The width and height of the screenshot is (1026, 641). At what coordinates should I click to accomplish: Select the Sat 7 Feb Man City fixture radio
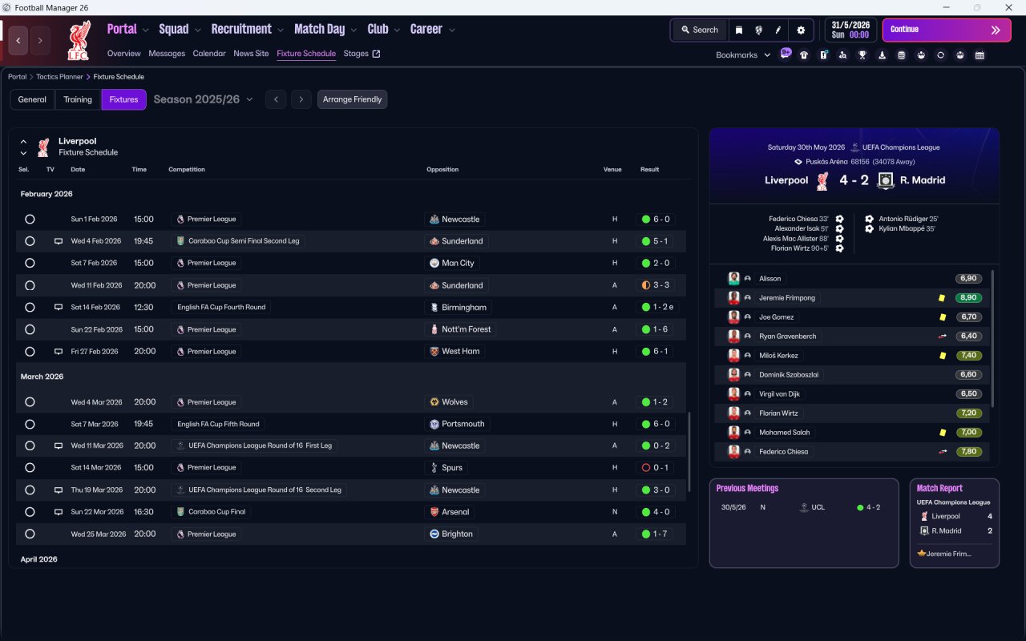point(30,263)
